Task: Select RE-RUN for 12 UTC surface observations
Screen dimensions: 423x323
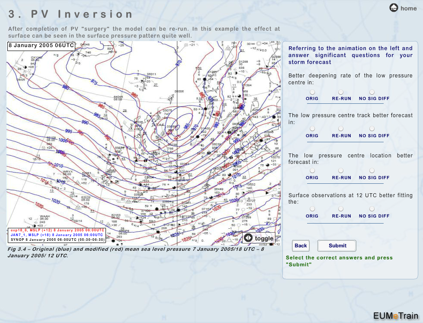Action: (341, 209)
